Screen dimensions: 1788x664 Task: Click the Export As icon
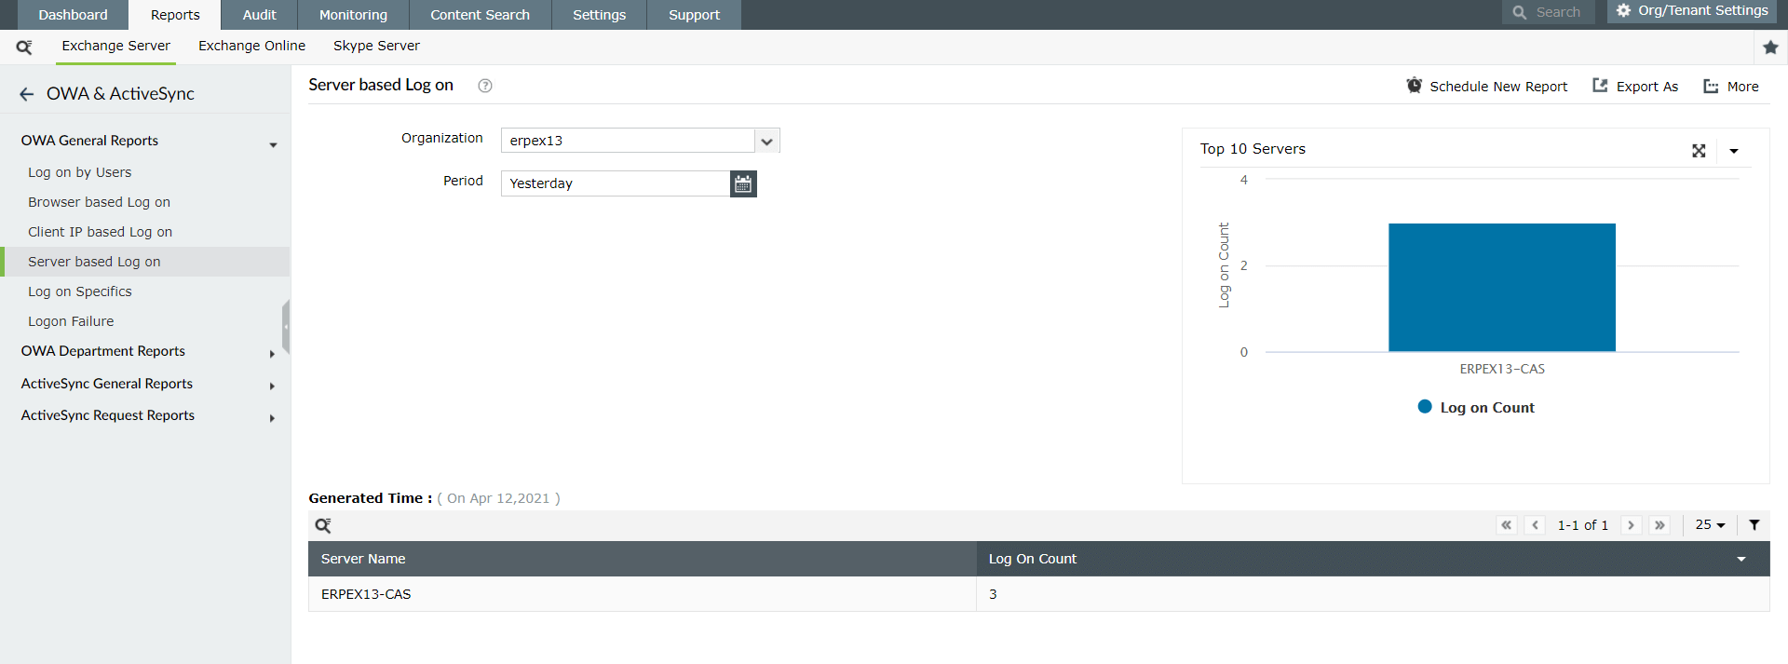point(1600,86)
